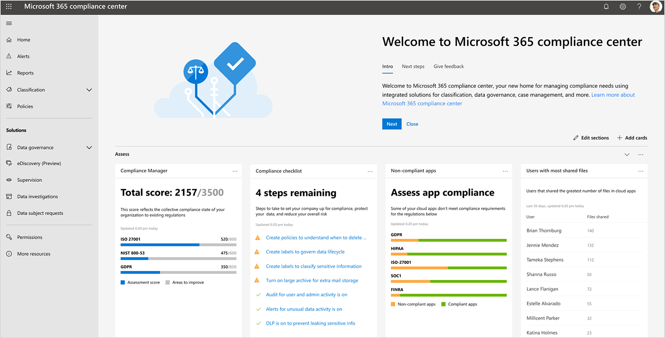Open the Create labels to govern data lifecycle link
Image resolution: width=665 pixels, height=338 pixels.
(x=304, y=252)
